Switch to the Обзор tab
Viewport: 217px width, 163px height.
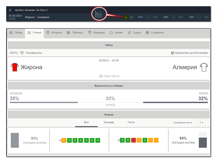(x=16, y=33)
